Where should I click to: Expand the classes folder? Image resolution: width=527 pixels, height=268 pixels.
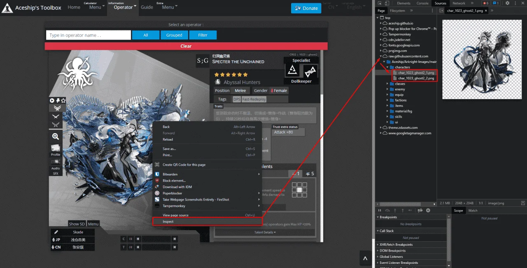pyautogui.click(x=387, y=84)
